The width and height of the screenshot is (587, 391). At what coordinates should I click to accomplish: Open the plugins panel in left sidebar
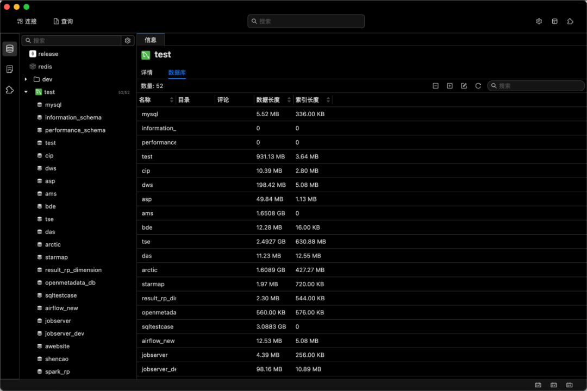(10, 90)
